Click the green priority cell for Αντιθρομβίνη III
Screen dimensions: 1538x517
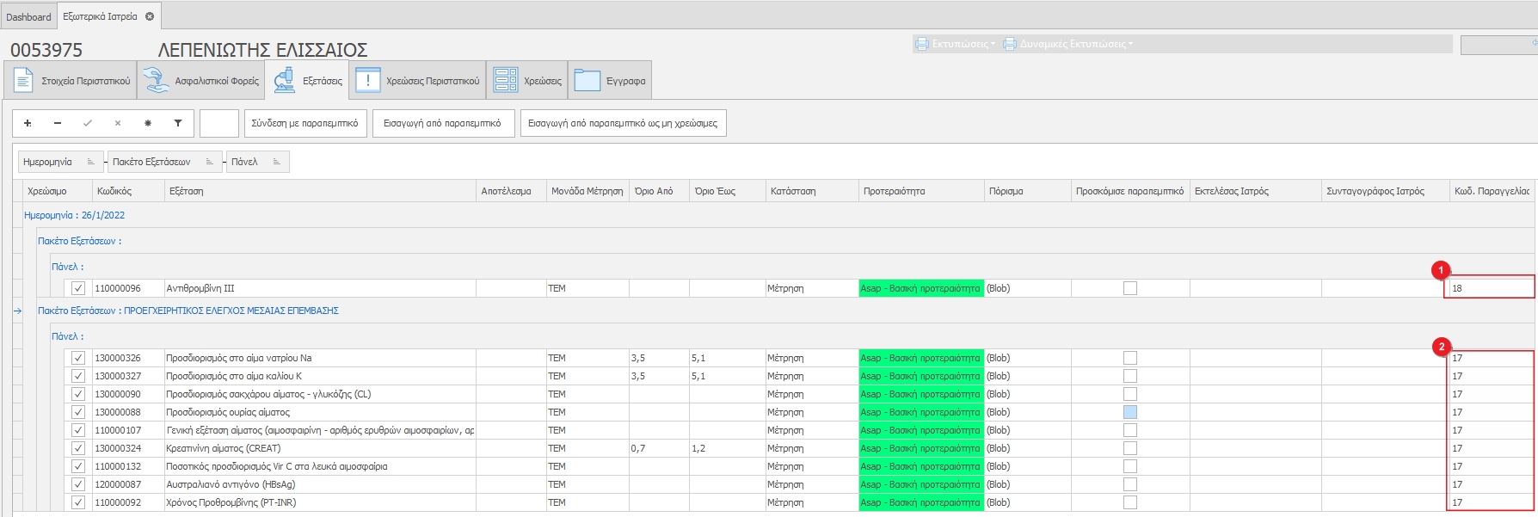tap(920, 288)
